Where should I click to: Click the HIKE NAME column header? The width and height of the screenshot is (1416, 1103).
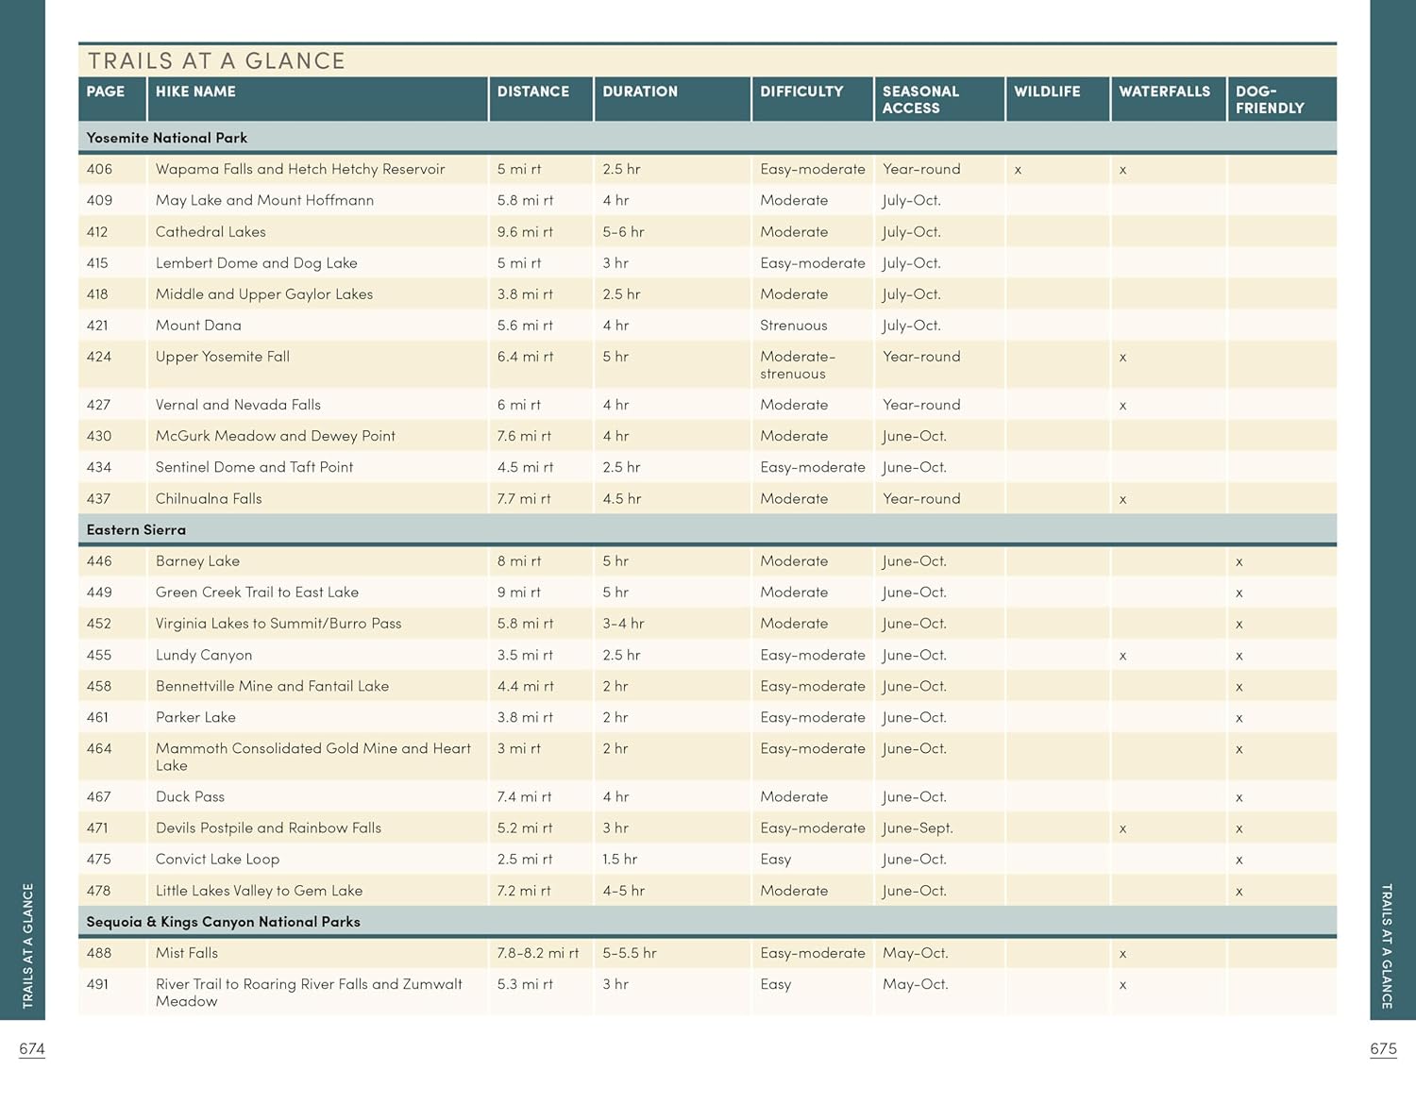[x=195, y=92]
